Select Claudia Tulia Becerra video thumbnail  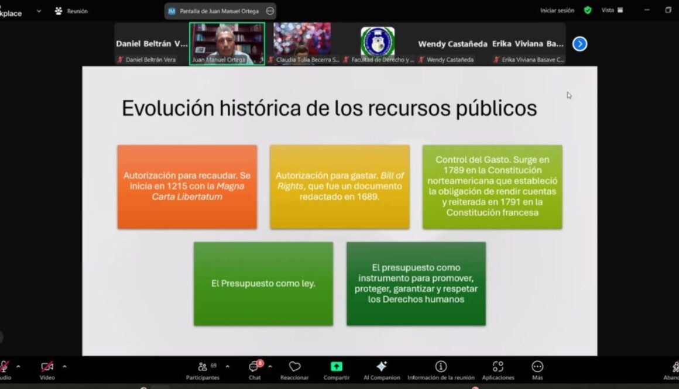pyautogui.click(x=302, y=44)
